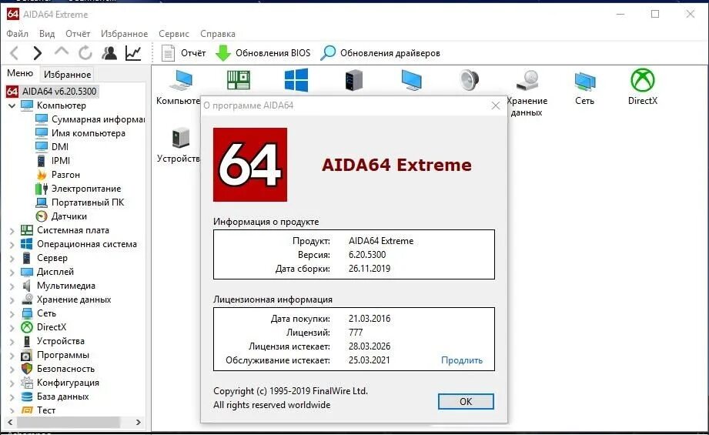Open the Справка menu
This screenshot has width=709, height=435.
point(218,34)
